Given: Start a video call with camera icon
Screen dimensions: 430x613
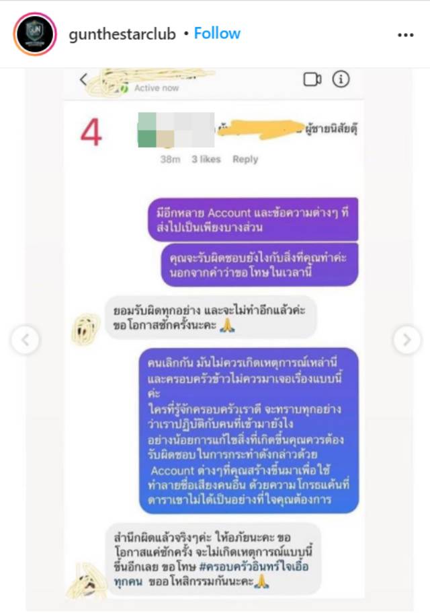Looking at the screenshot, I should pos(312,79).
